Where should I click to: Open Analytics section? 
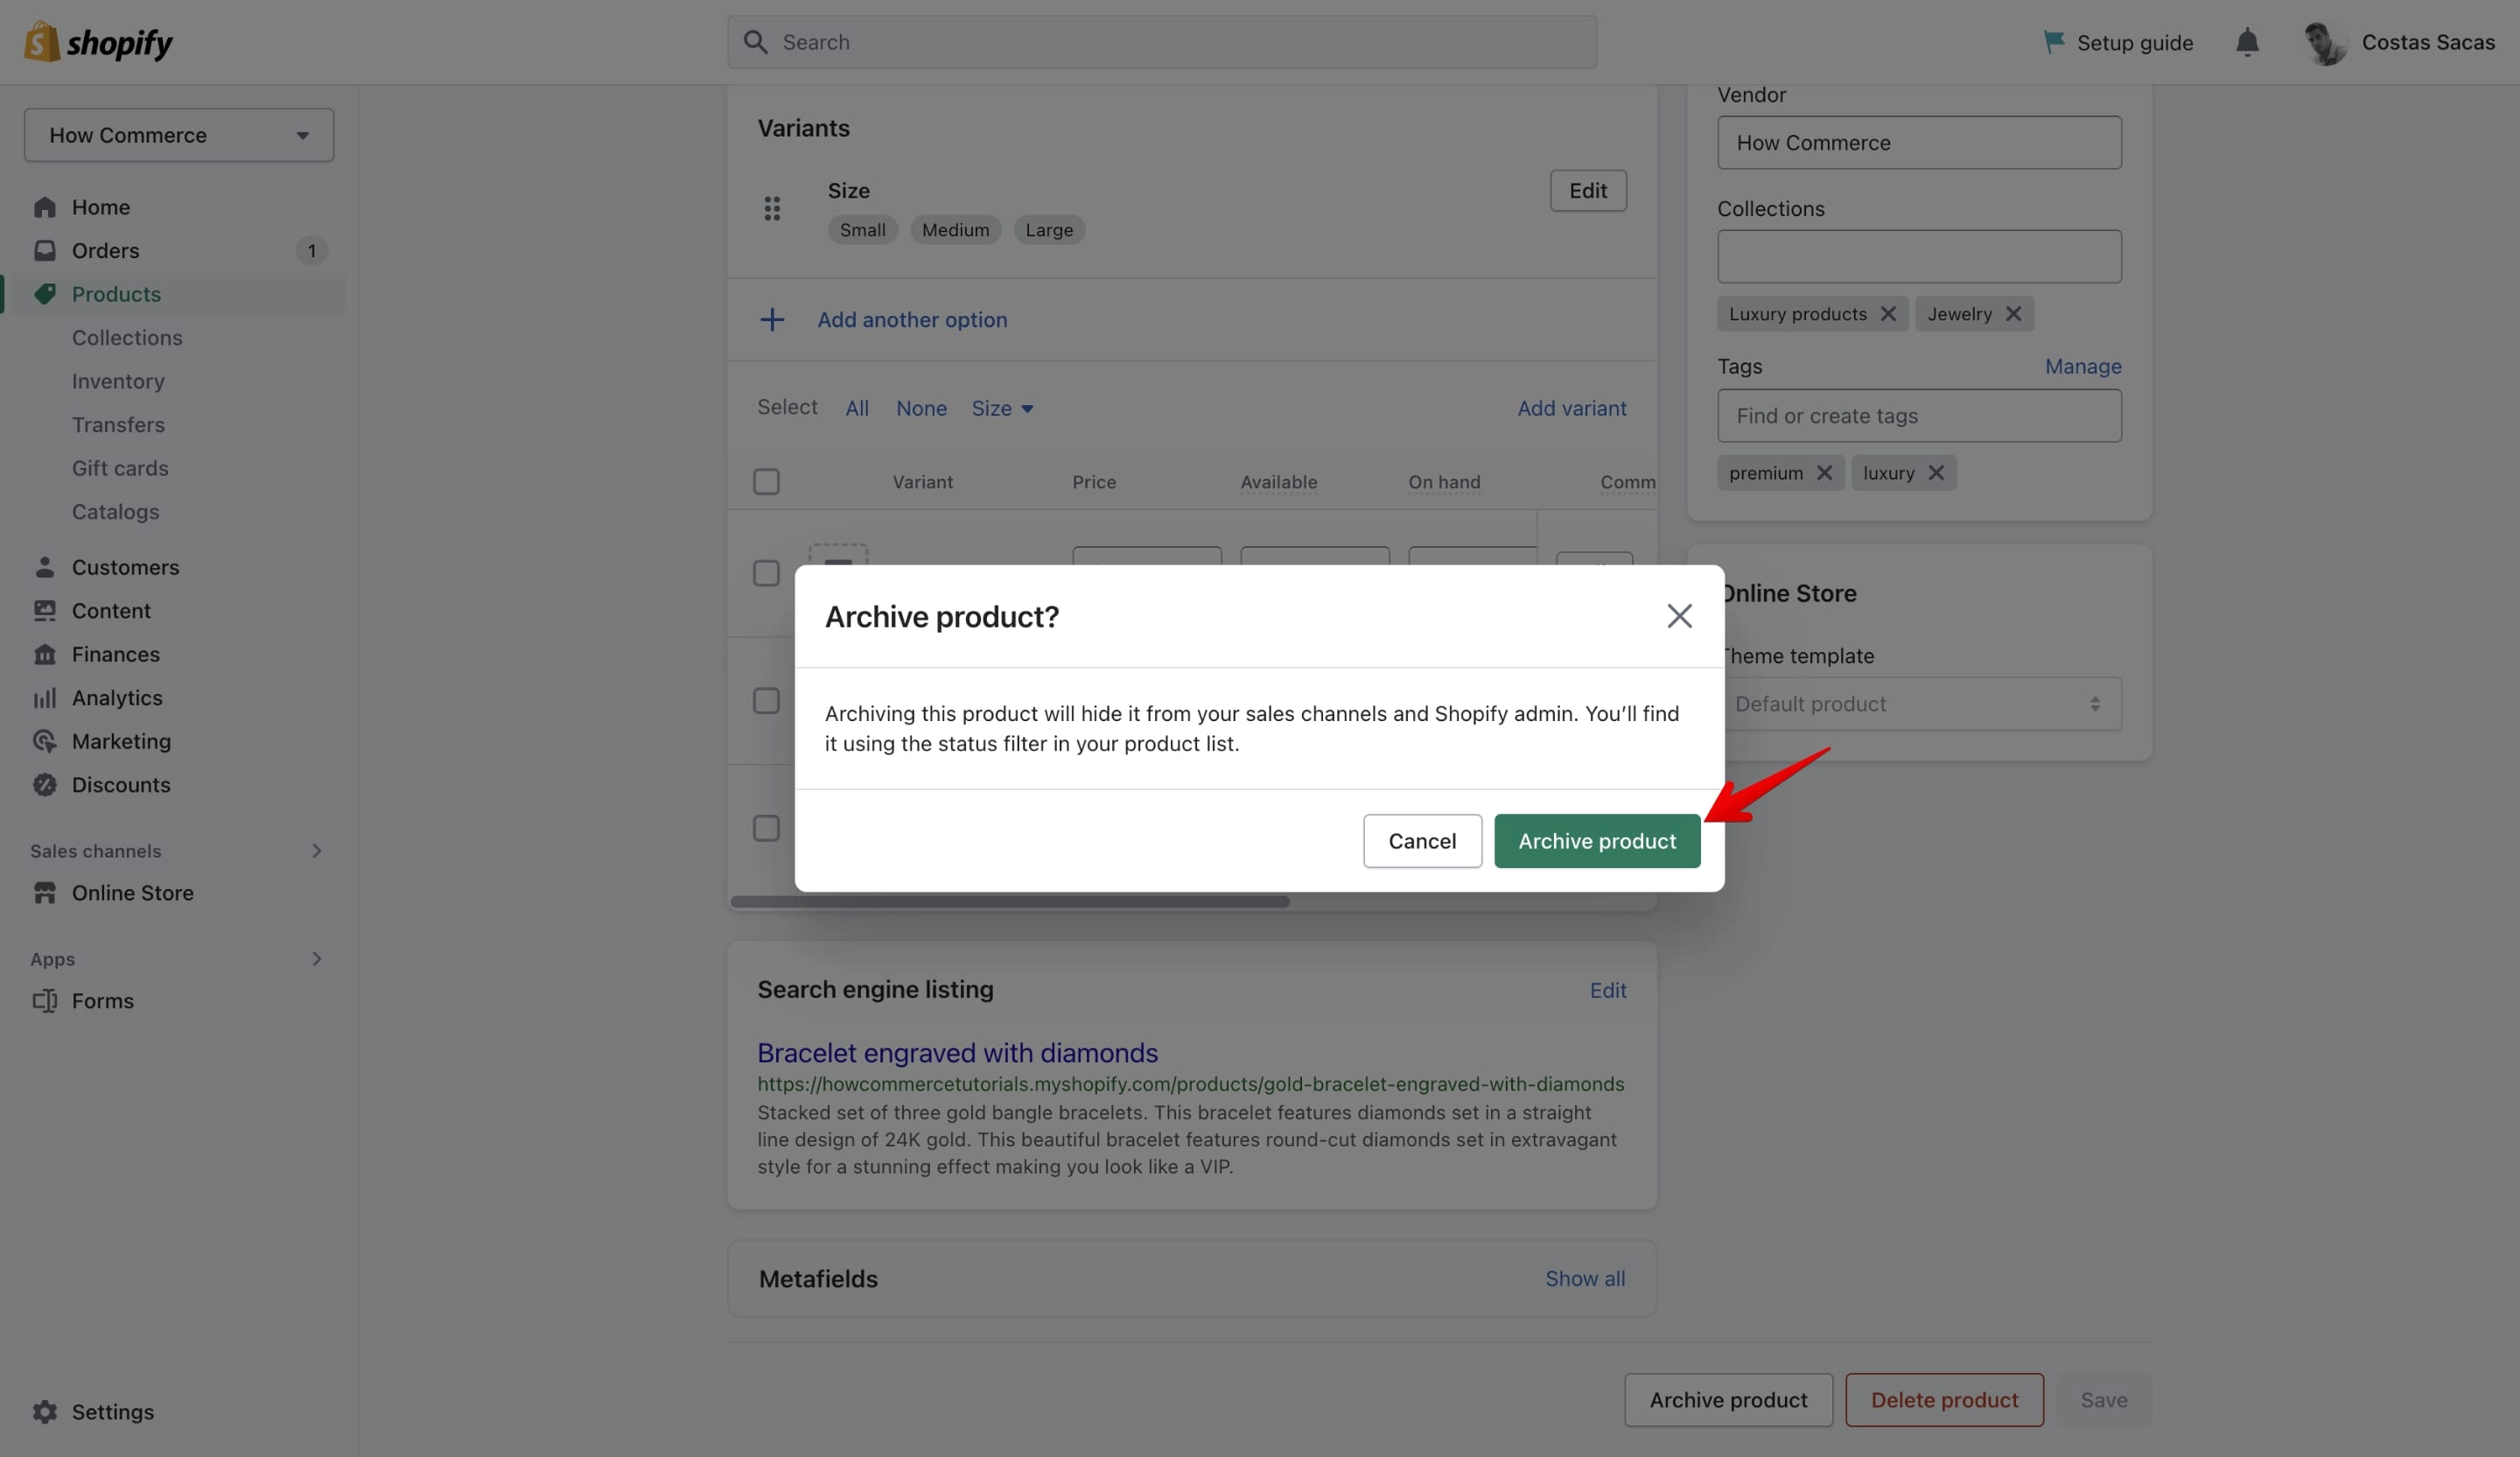(x=116, y=698)
